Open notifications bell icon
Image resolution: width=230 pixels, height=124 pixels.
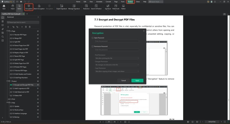pyautogui.click(x=215, y=1)
